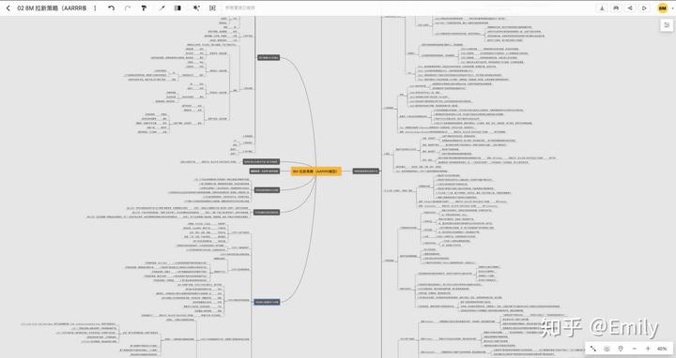Image resolution: width=676 pixels, height=358 pixels.
Task: Open the three-dot menu beside the title
Action: click(x=95, y=8)
